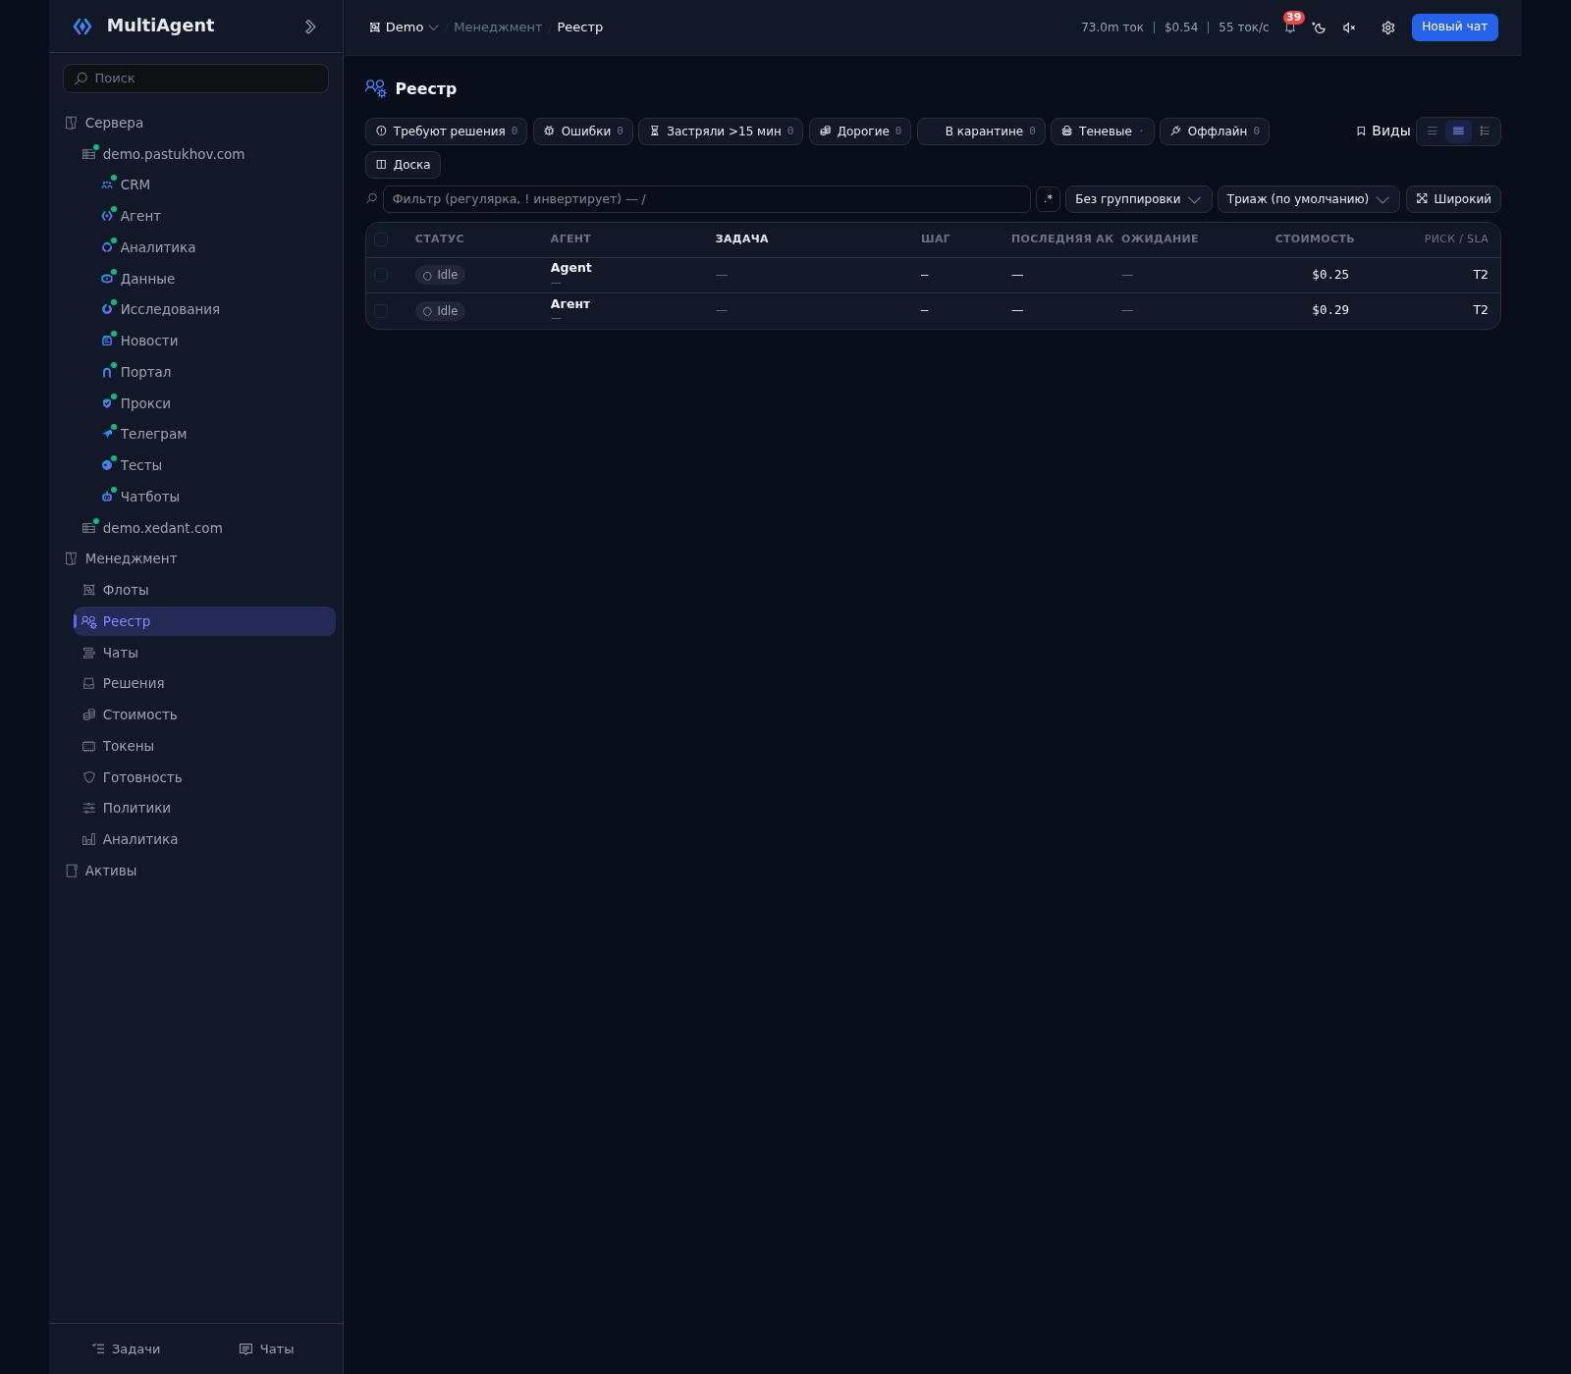Open the notifications bell with 39 badge
Image resolution: width=1571 pixels, height=1374 pixels.
[1290, 27]
